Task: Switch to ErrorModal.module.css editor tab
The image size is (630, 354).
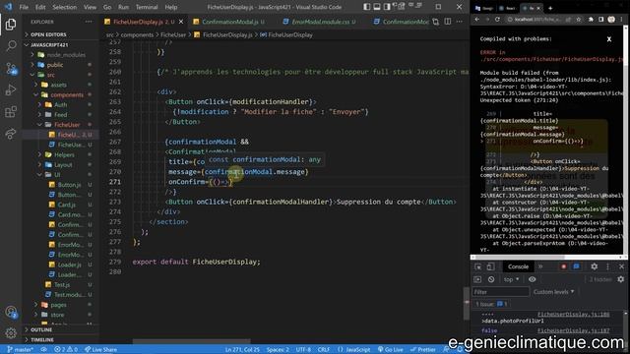Action: (x=320, y=22)
